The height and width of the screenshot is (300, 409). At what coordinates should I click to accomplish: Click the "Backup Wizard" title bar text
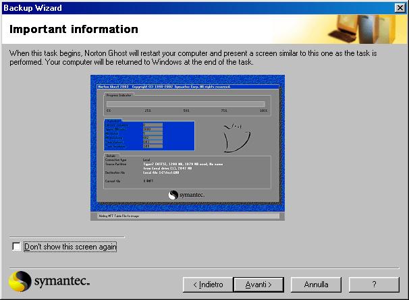click(x=32, y=8)
